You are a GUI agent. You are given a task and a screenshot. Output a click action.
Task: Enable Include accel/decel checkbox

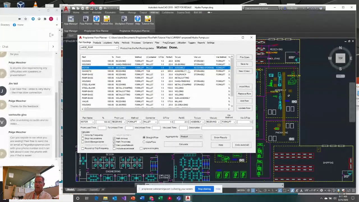click(114, 148)
